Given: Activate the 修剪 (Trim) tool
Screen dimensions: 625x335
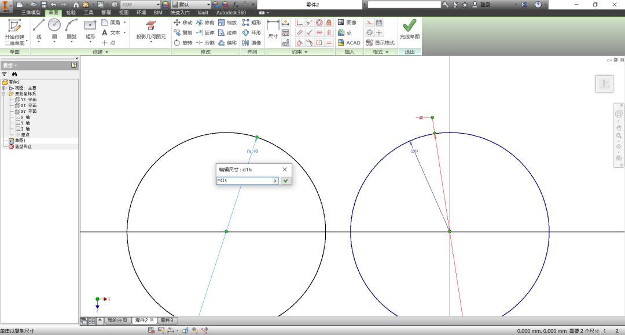Looking at the screenshot, I should pyautogui.click(x=205, y=23).
